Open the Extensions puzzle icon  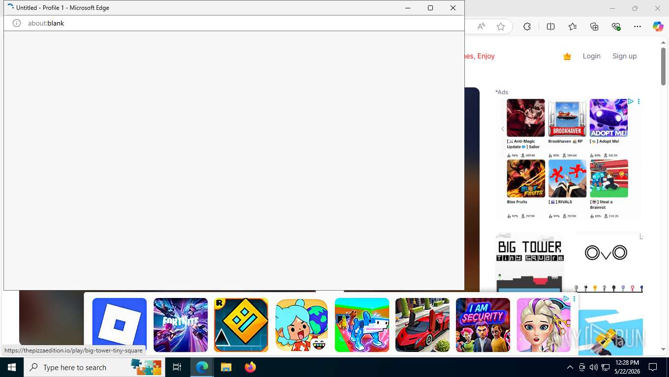pyautogui.click(x=527, y=27)
